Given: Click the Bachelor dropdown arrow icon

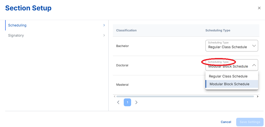Looking at the screenshot, I should (254, 46).
